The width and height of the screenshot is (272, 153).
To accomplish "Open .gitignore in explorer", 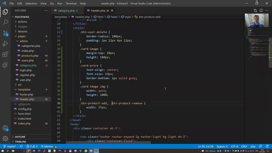I will click(x=24, y=104).
